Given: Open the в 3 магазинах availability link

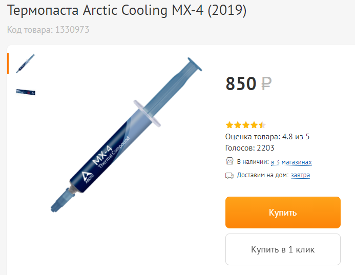Looking at the screenshot, I should 291,162.
